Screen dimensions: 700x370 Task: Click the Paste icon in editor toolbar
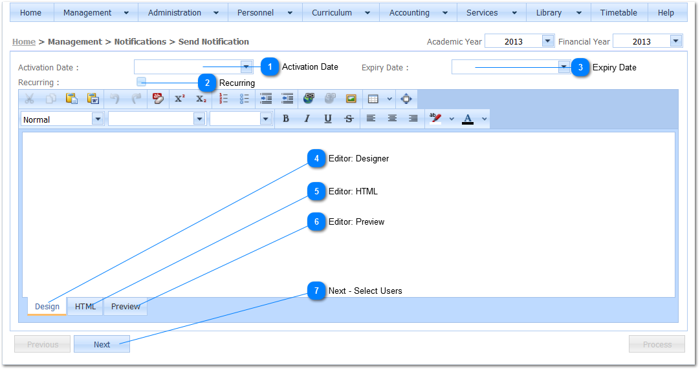click(x=71, y=99)
